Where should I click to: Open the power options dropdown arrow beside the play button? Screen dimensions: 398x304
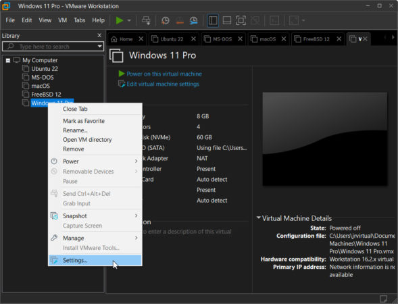tap(129, 20)
